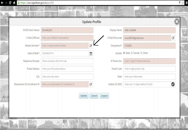Select the Male gender option
Screen dimensions: 188x130
click(x=124, y=53)
